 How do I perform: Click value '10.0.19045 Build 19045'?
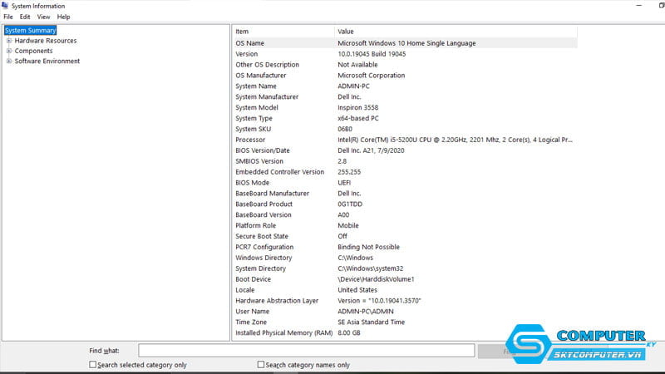click(372, 54)
